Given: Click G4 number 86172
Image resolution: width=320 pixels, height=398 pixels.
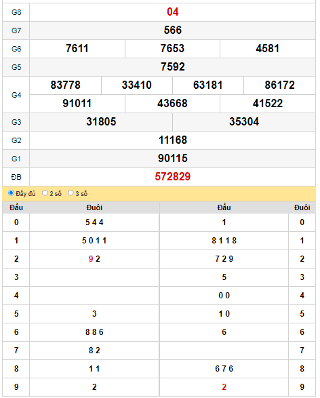Looking at the screenshot, I should tap(279, 85).
